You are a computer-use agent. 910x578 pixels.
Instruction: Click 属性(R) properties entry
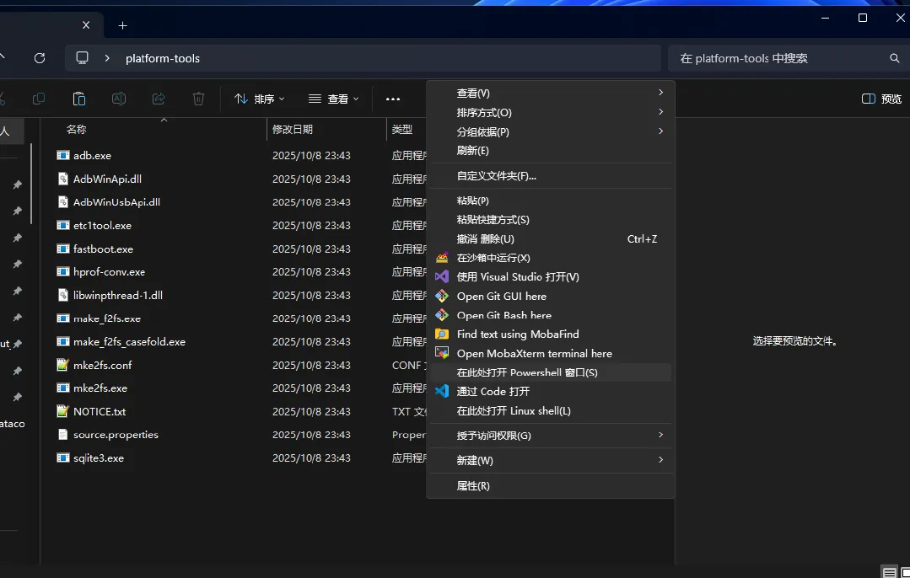[x=473, y=485]
